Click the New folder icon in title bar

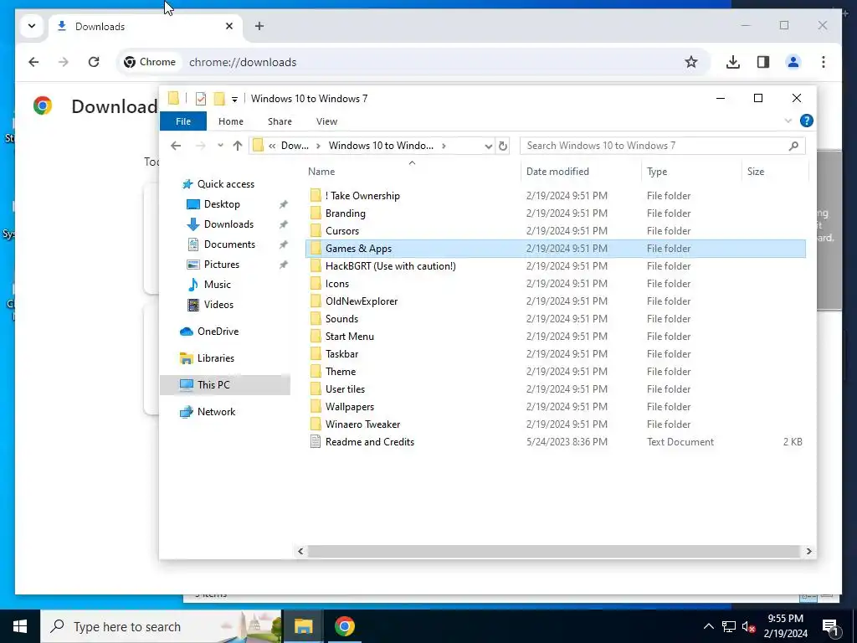coord(219,99)
